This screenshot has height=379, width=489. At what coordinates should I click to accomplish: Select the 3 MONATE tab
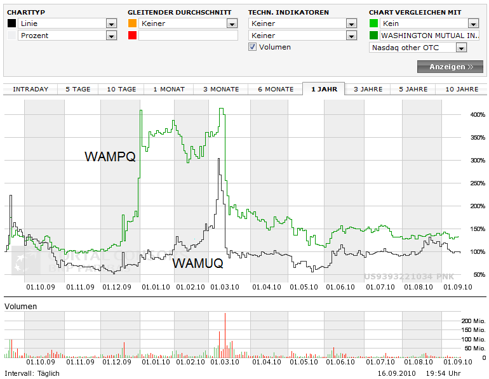click(221, 89)
